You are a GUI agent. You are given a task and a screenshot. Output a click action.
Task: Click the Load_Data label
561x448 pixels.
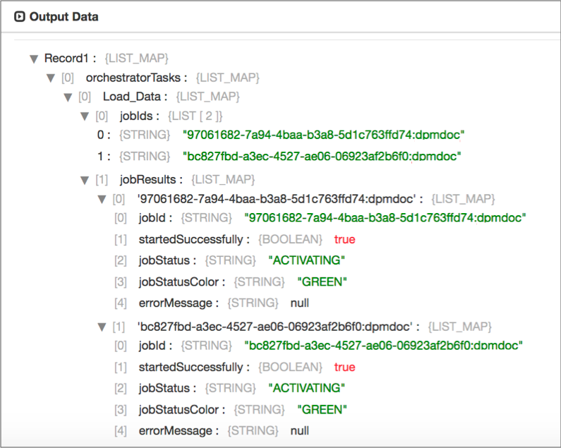click(x=135, y=96)
